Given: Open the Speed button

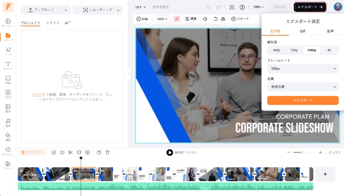Looking at the screenshot, I should tap(240, 19).
